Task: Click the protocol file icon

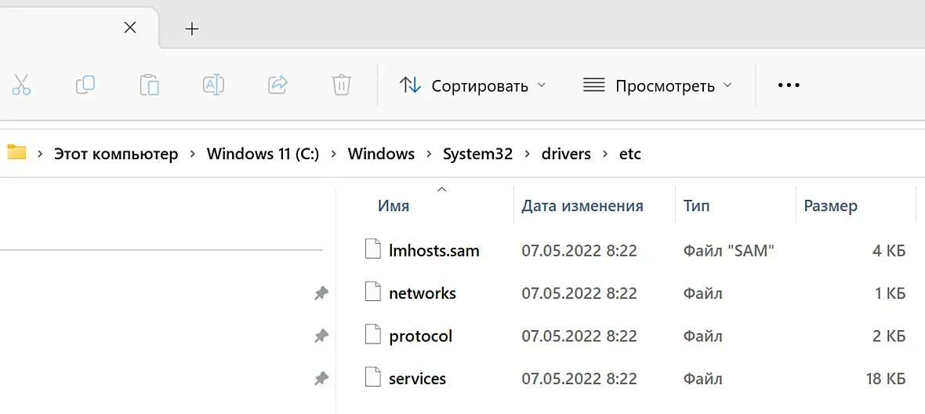Action: coord(373,336)
